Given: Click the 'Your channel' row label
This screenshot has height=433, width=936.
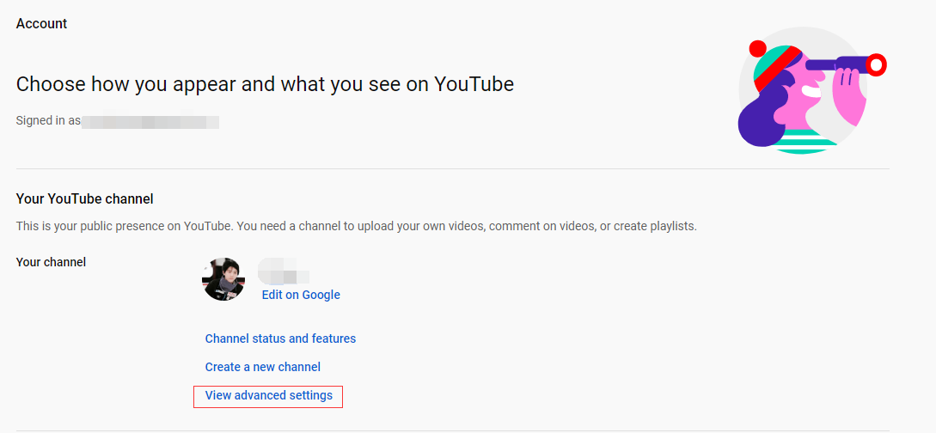Looking at the screenshot, I should click(51, 262).
